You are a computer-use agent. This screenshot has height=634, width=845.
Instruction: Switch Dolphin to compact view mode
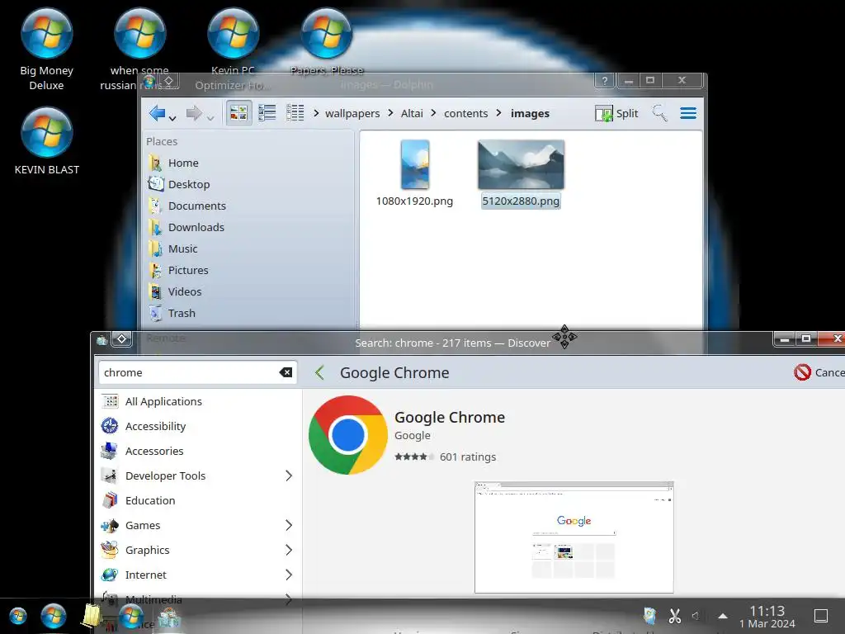267,112
